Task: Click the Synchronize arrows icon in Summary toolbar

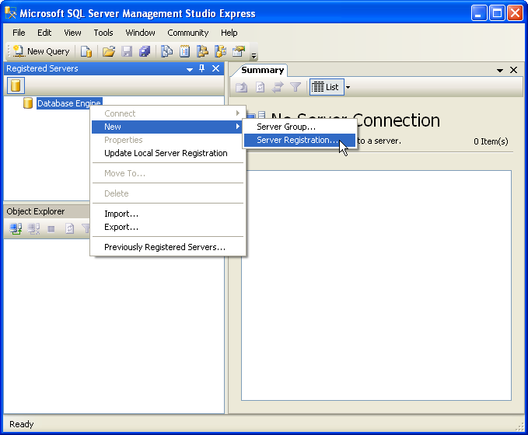Action: (x=278, y=88)
